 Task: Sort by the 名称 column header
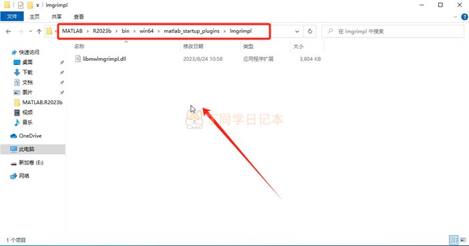(80, 46)
